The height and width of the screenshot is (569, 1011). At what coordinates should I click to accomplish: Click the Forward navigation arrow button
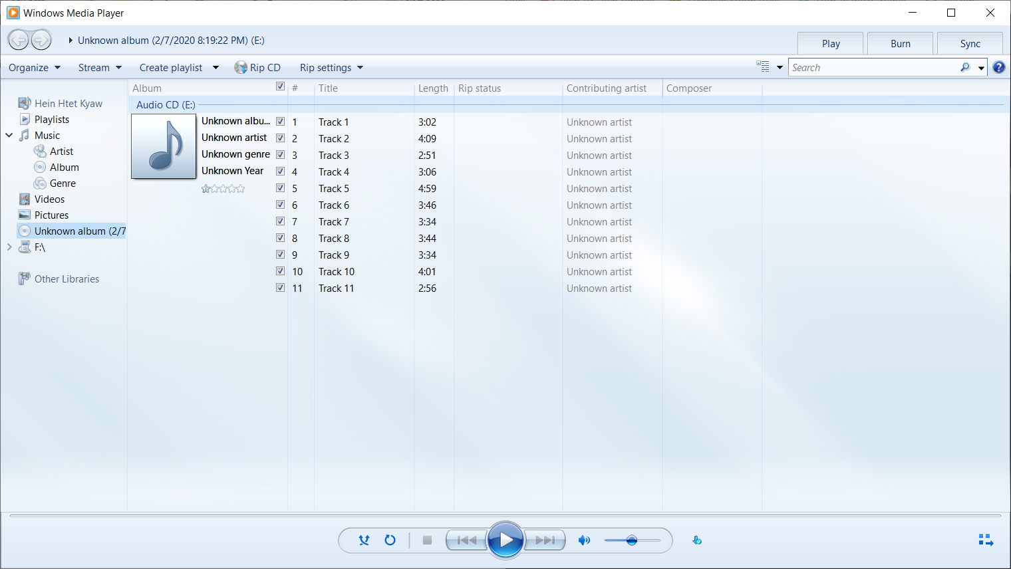(41, 40)
